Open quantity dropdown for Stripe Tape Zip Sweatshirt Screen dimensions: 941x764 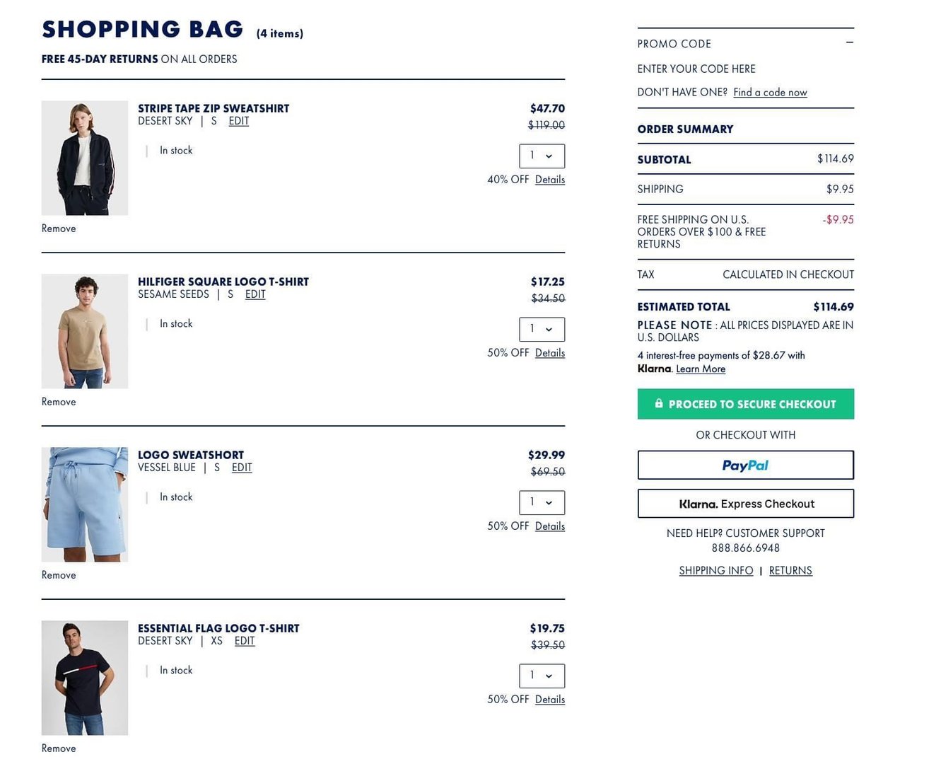coord(542,156)
